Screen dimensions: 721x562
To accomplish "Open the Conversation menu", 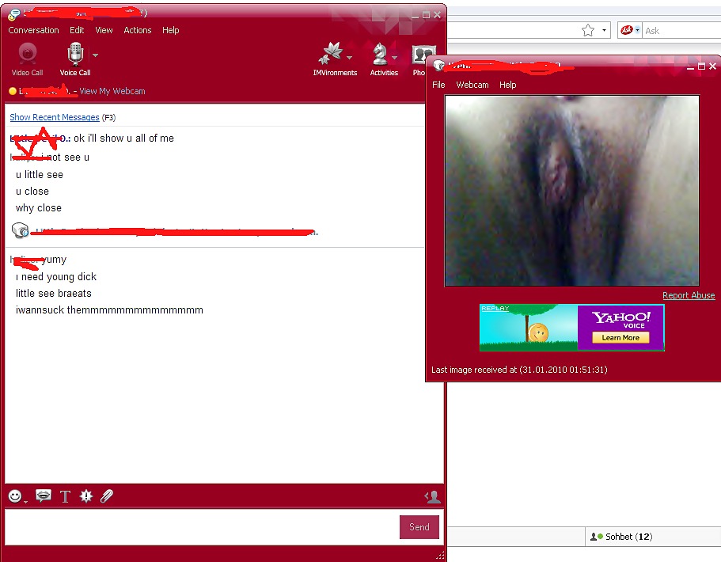I will 33,30.
